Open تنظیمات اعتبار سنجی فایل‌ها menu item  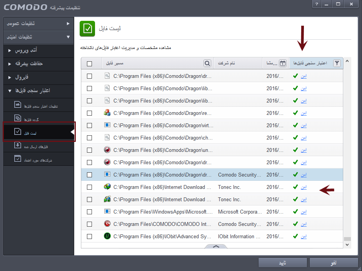(x=38, y=105)
